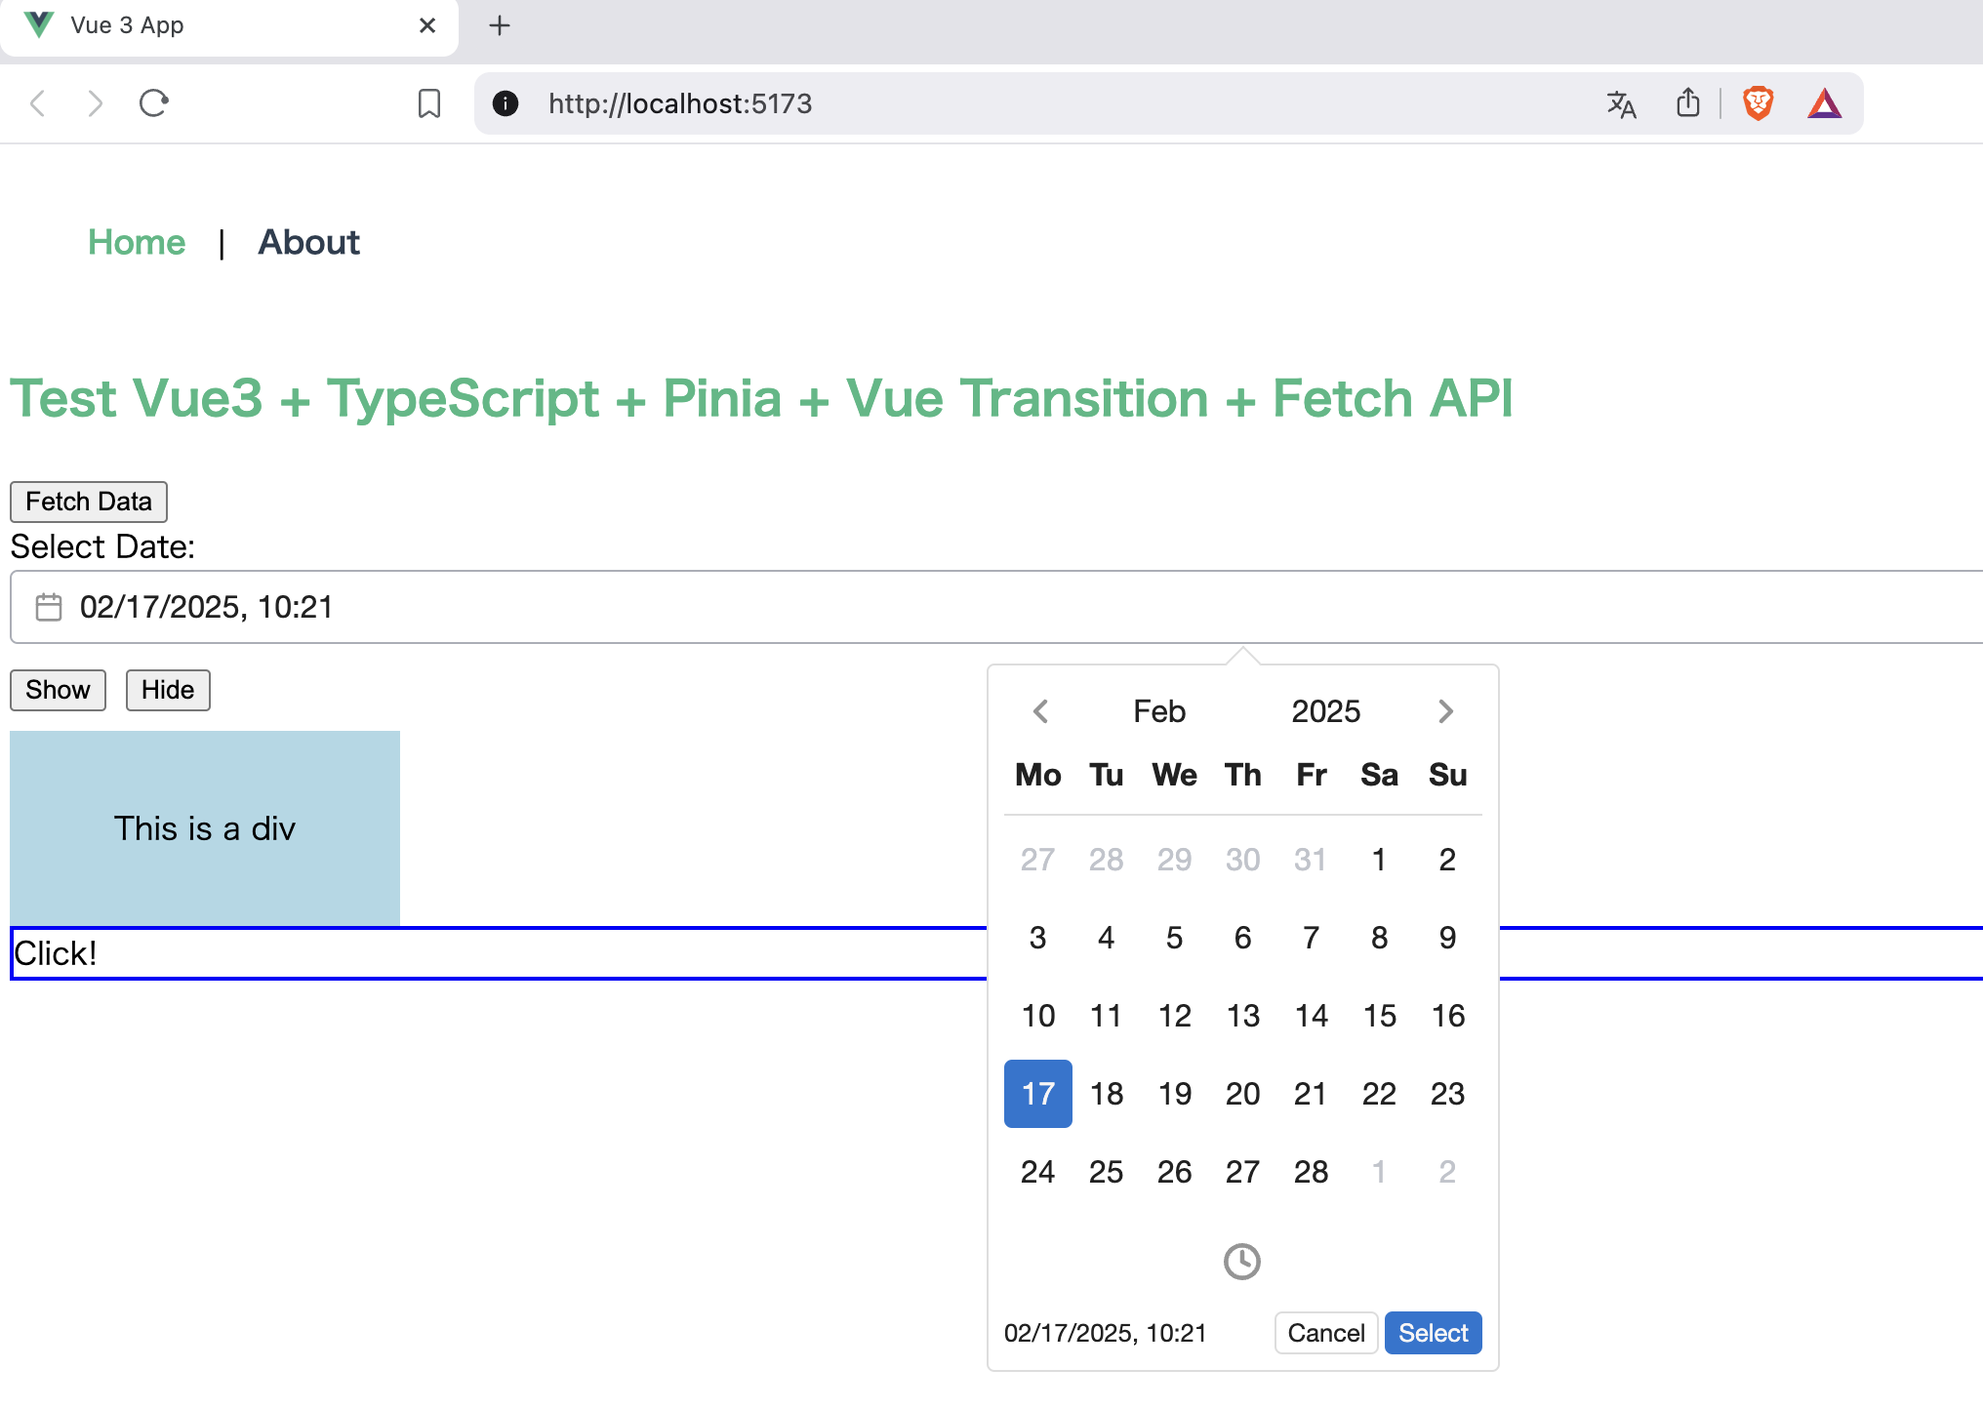The image size is (1983, 1409).
Task: Click the Brave Rewards triangle icon
Action: pyautogui.click(x=1823, y=103)
